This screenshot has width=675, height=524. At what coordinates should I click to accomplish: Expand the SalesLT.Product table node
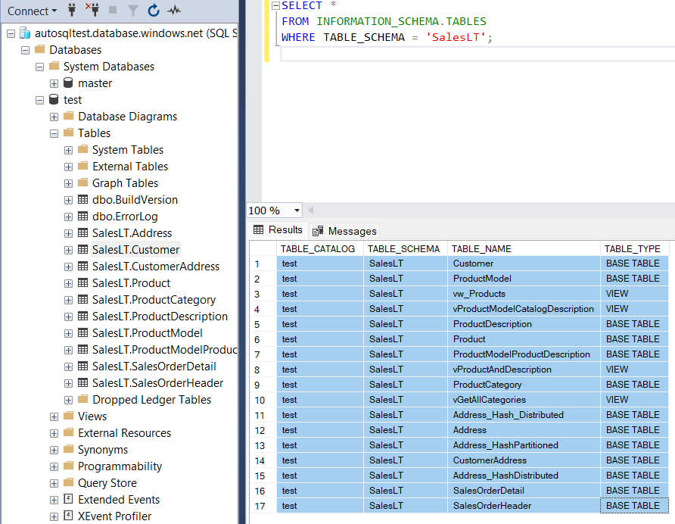[x=68, y=282]
